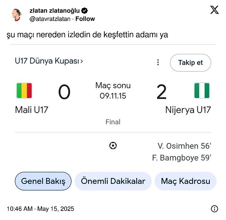This screenshot has height=220, width=226.
Task: Select the Maç Kadrosu tab
Action: pyautogui.click(x=185, y=181)
